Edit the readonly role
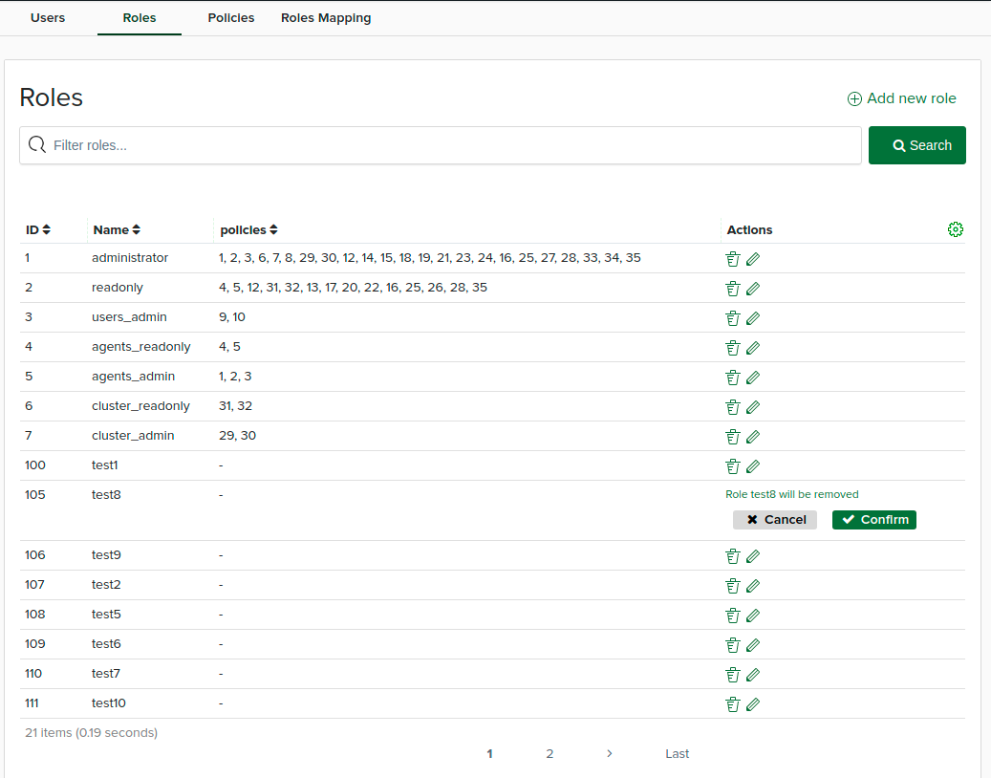This screenshot has width=991, height=778. click(754, 288)
